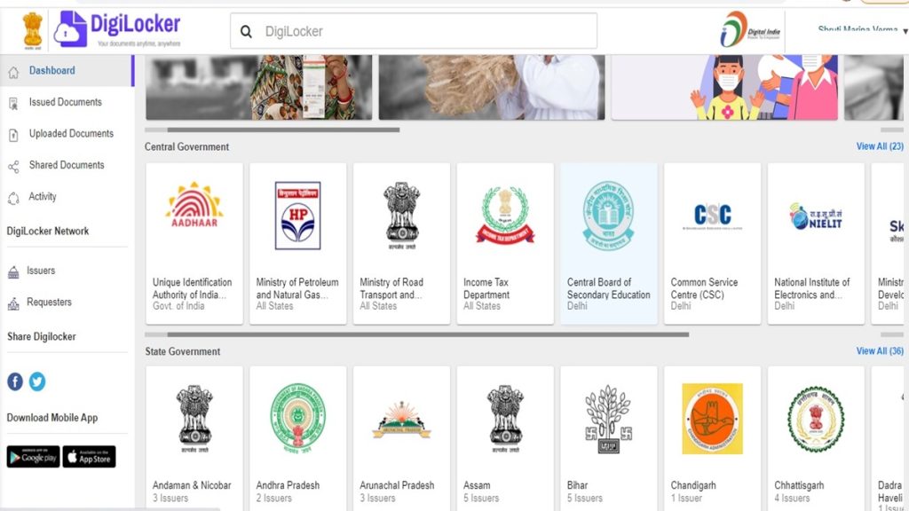
Task: Open DigiLocker's Twitter profile
Action: click(x=36, y=381)
